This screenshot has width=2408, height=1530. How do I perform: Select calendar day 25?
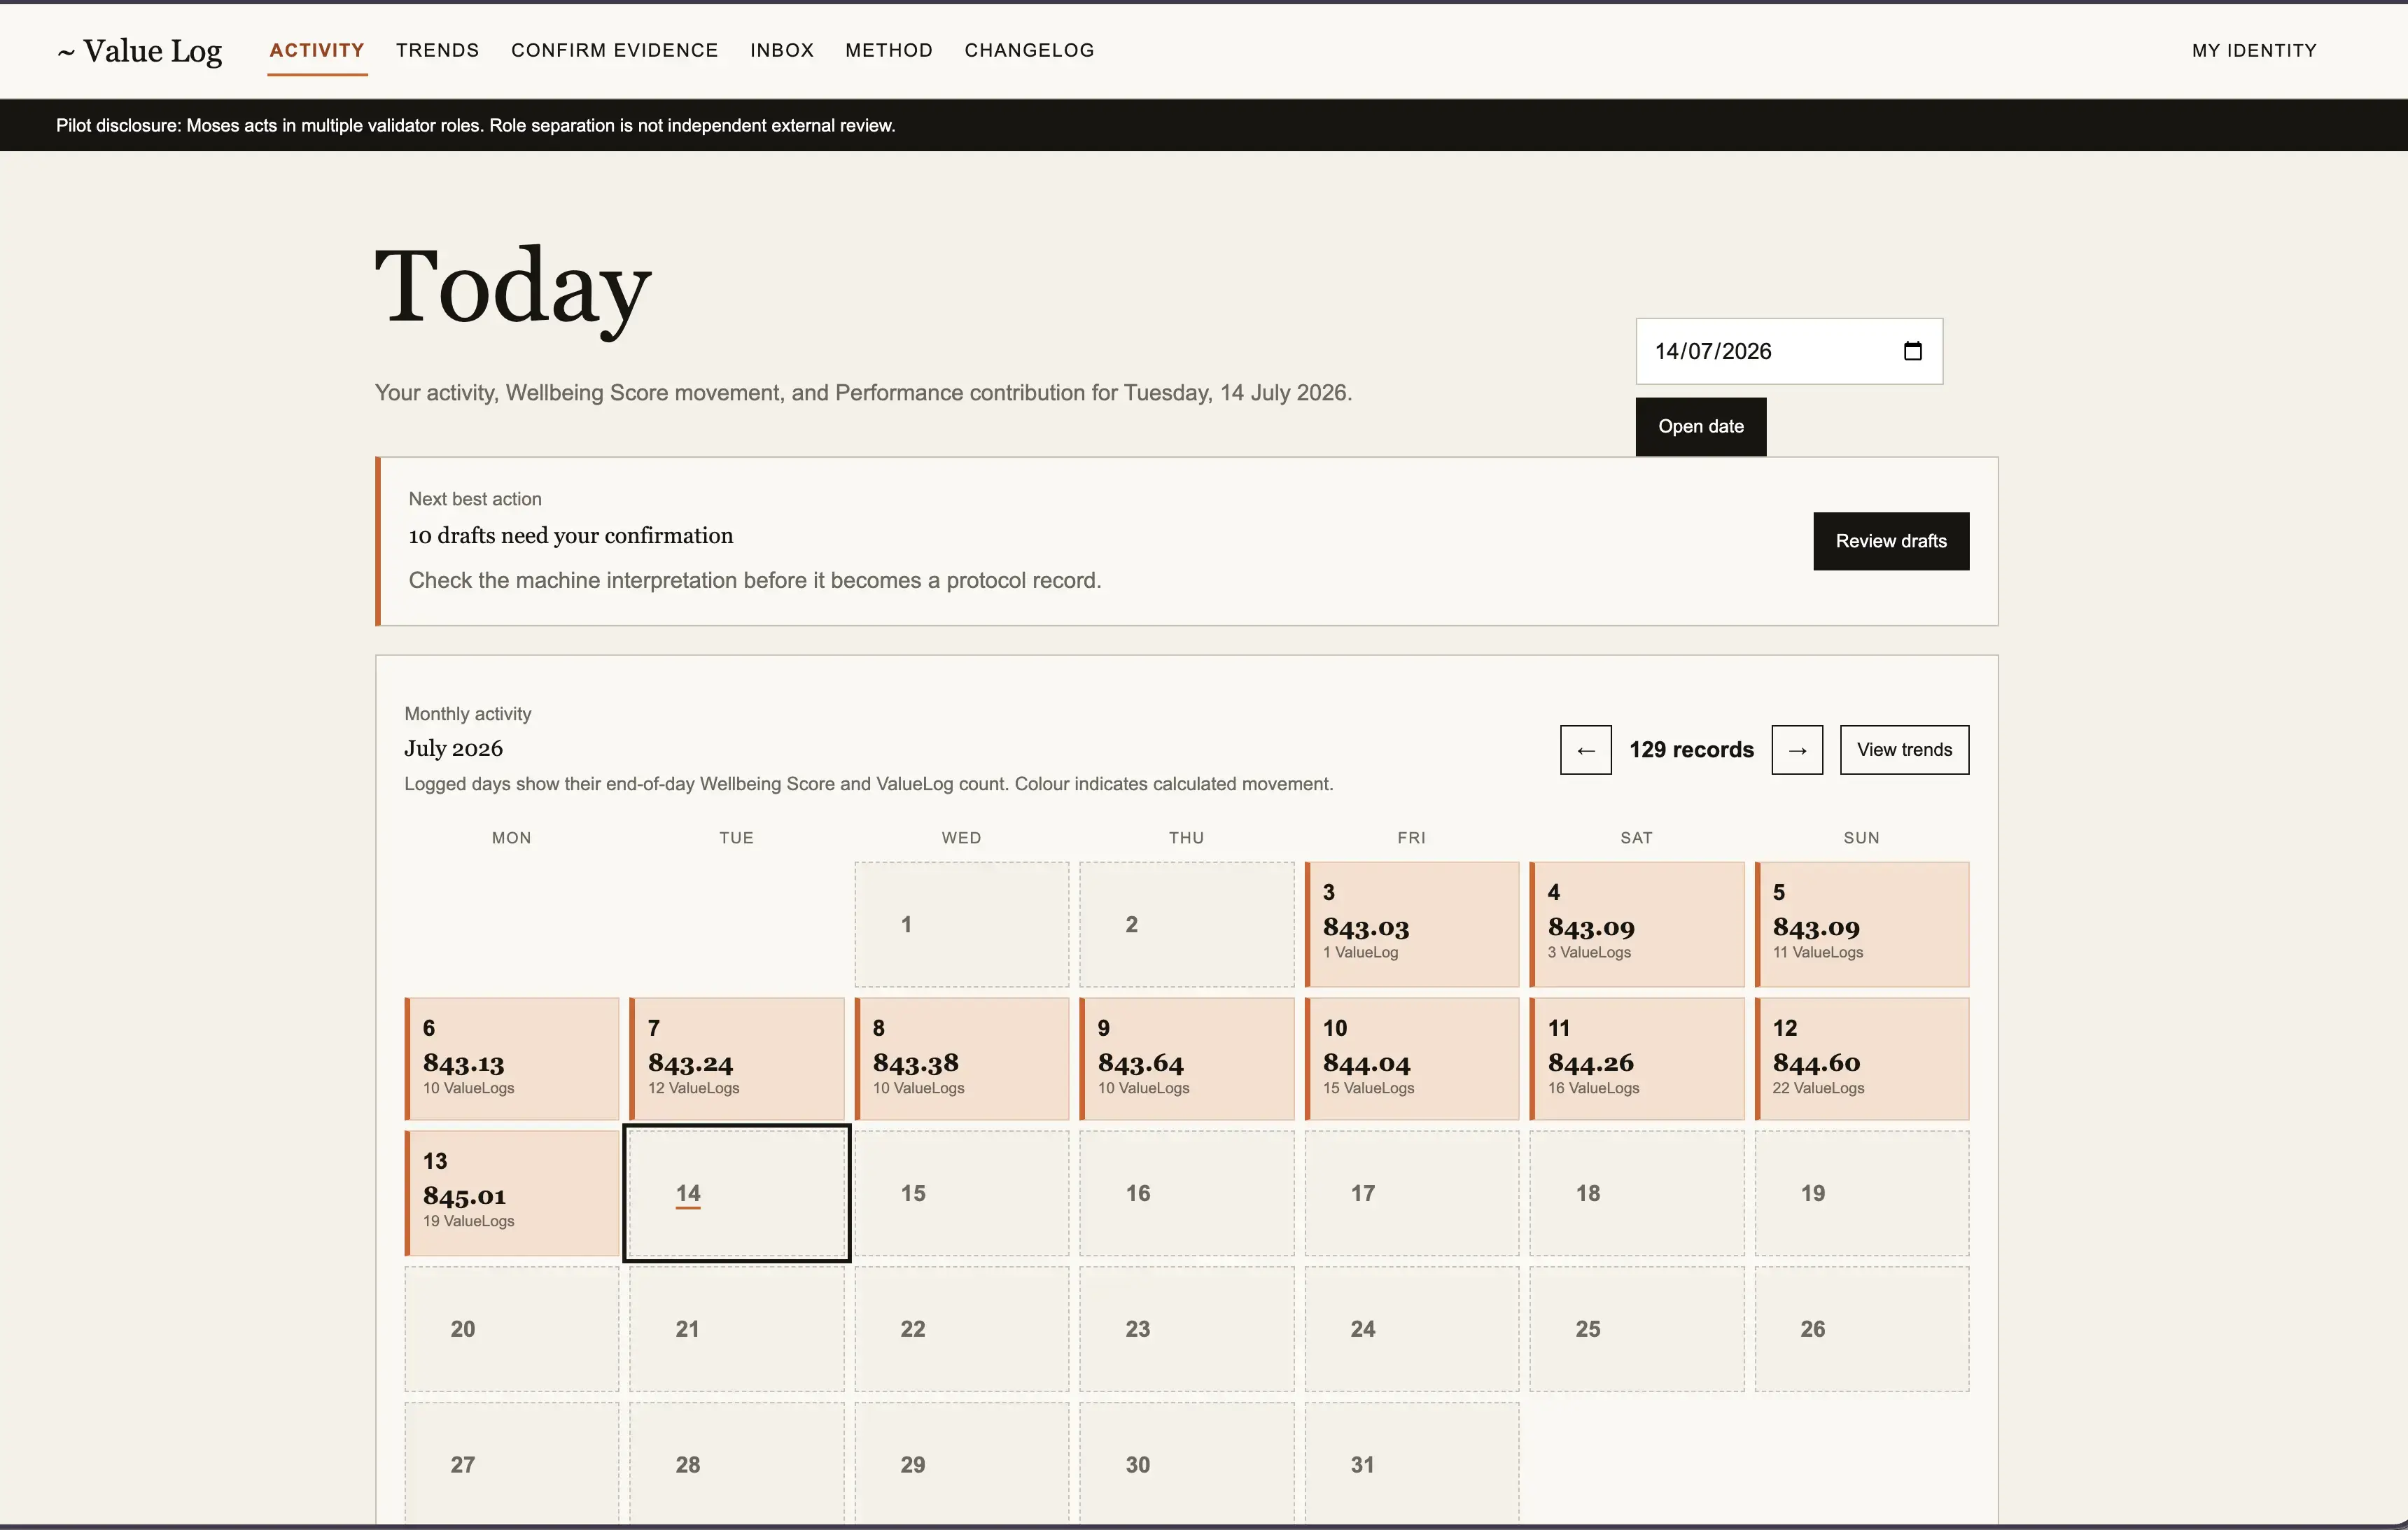click(1636, 1329)
